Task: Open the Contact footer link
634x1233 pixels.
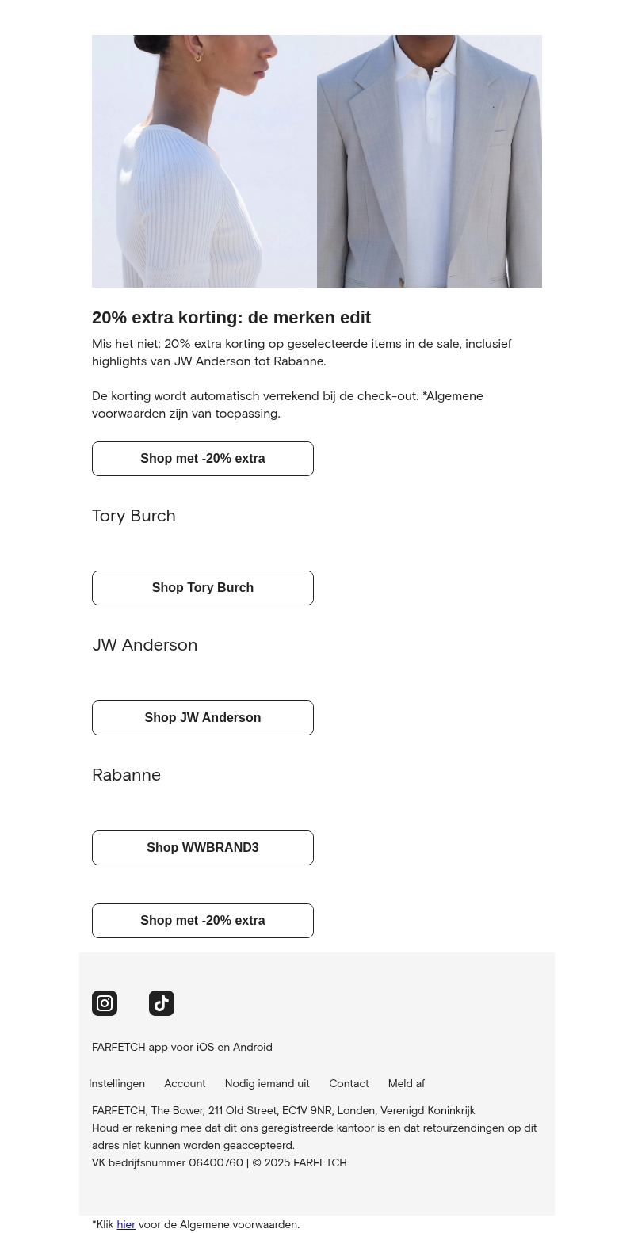Action: click(x=349, y=1084)
